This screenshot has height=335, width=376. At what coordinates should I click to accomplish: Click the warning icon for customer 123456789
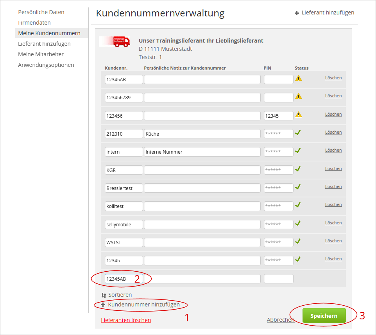(x=299, y=96)
